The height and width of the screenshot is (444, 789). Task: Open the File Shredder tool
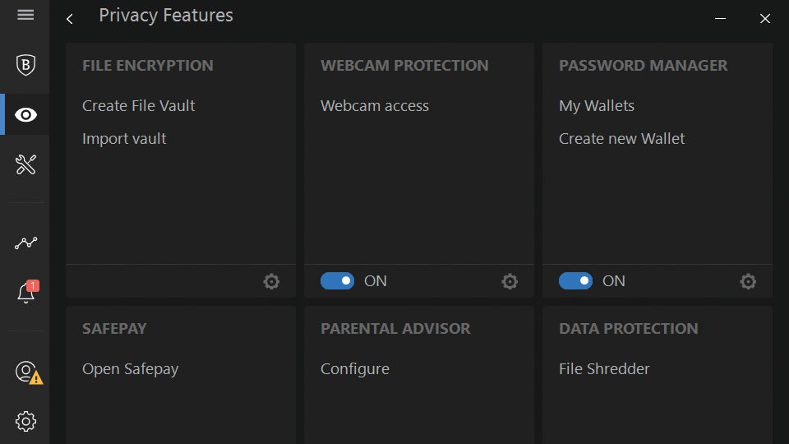pyautogui.click(x=604, y=369)
